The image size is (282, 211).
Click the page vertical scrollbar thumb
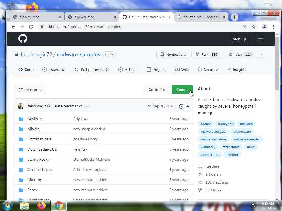pyautogui.click(x=277, y=63)
